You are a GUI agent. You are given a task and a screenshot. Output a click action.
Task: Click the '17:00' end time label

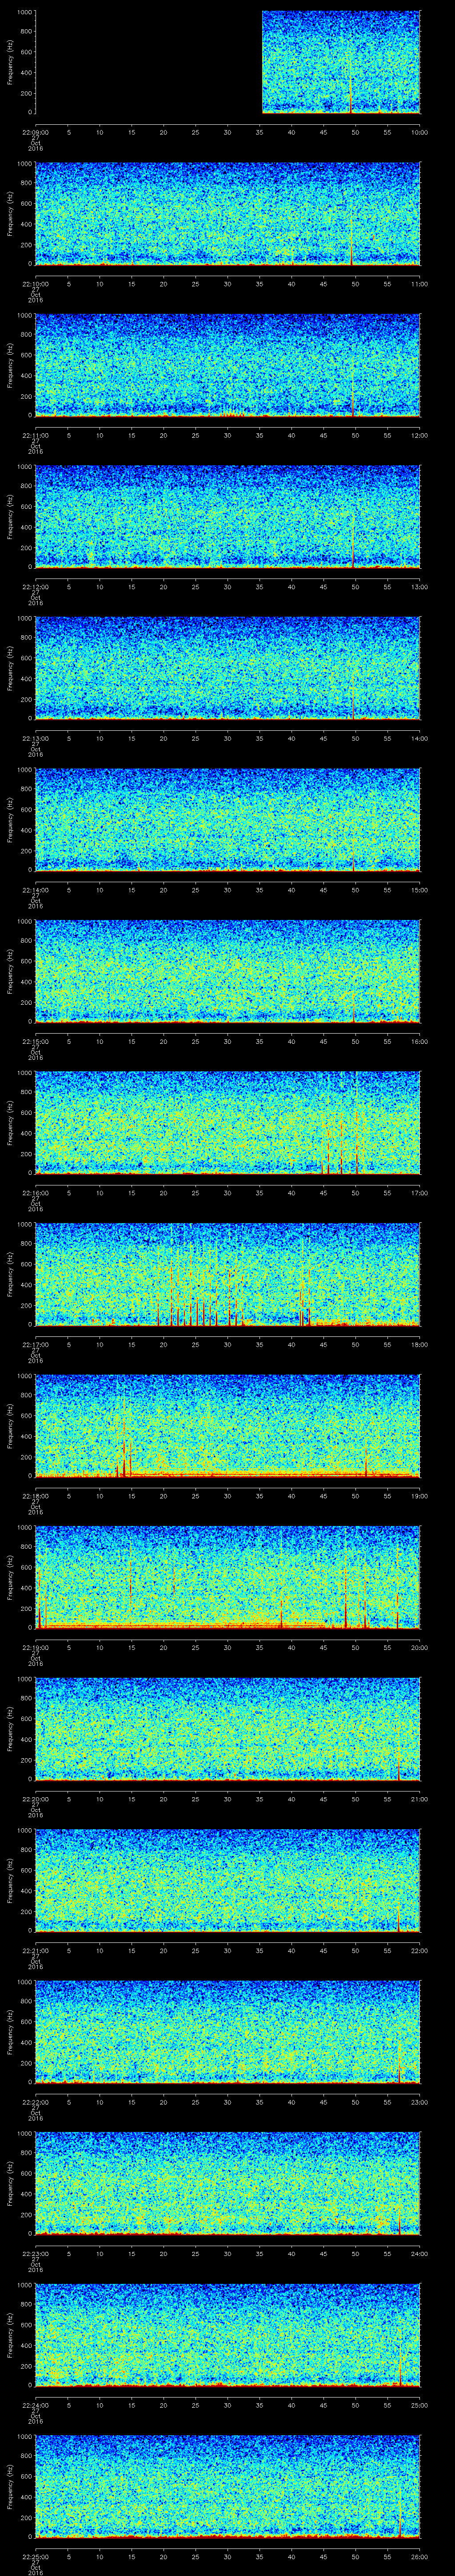coord(420,1193)
